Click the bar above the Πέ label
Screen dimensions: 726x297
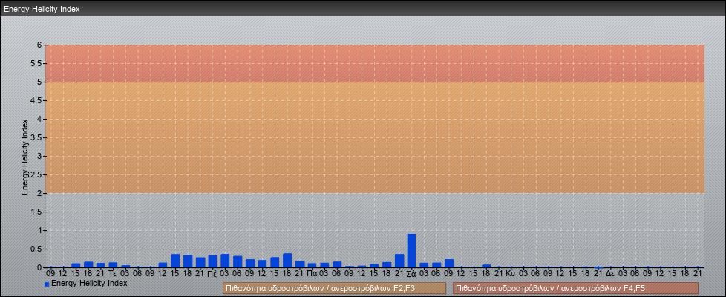(x=212, y=261)
